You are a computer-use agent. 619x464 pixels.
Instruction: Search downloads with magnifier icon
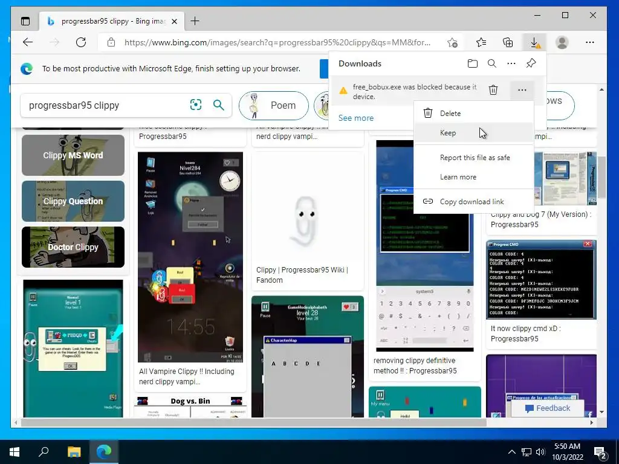[492, 63]
